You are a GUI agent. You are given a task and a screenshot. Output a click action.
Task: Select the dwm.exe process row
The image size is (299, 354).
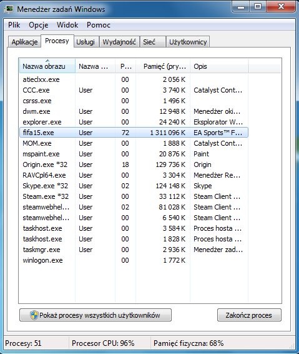[134, 111]
